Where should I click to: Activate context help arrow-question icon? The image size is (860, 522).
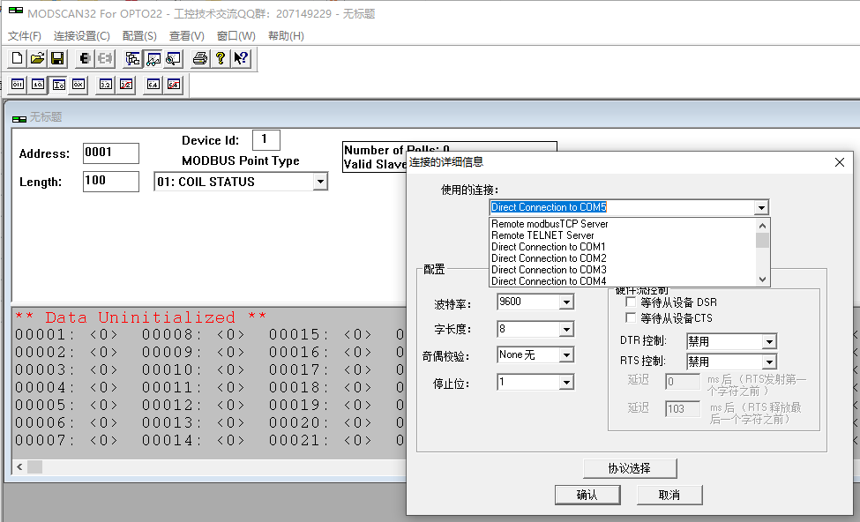[x=241, y=58]
